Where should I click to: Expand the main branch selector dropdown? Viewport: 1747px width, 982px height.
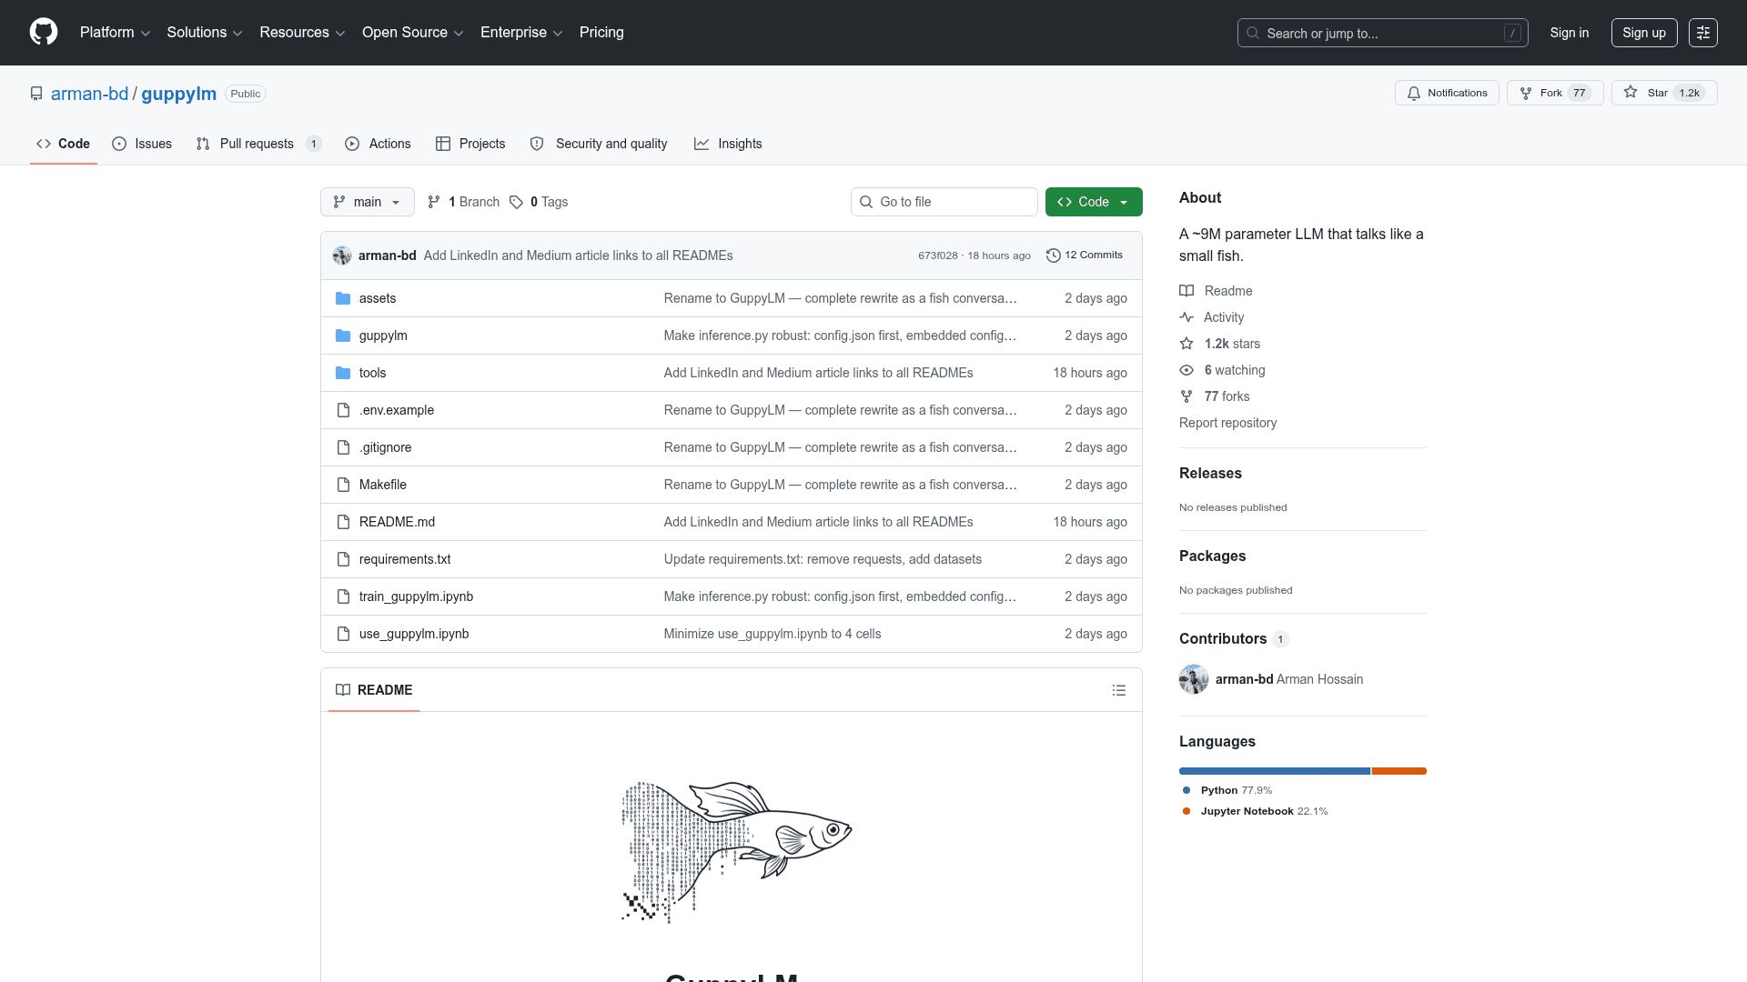pos(367,202)
